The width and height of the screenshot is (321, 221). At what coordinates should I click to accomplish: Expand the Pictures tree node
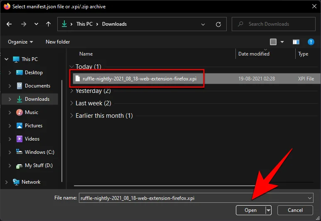10,126
